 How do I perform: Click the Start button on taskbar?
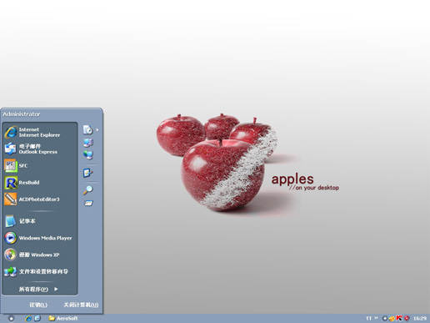(11, 318)
